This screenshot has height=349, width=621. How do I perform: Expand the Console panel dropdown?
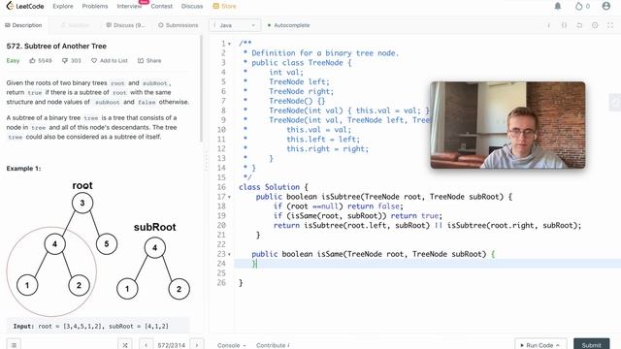point(232,345)
